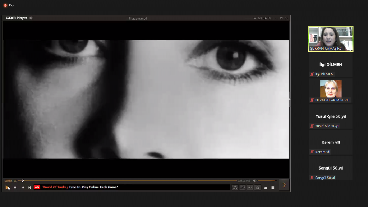Adjust the volume slider

267,181
